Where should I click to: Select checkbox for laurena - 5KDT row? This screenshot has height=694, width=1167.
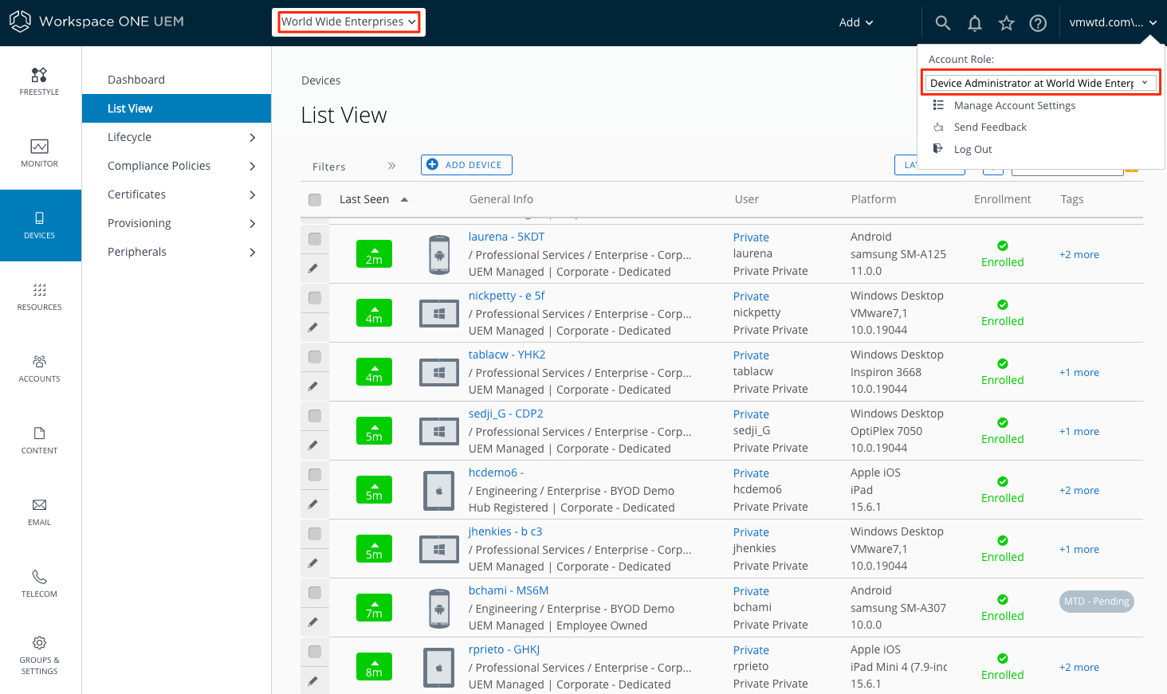(x=315, y=239)
